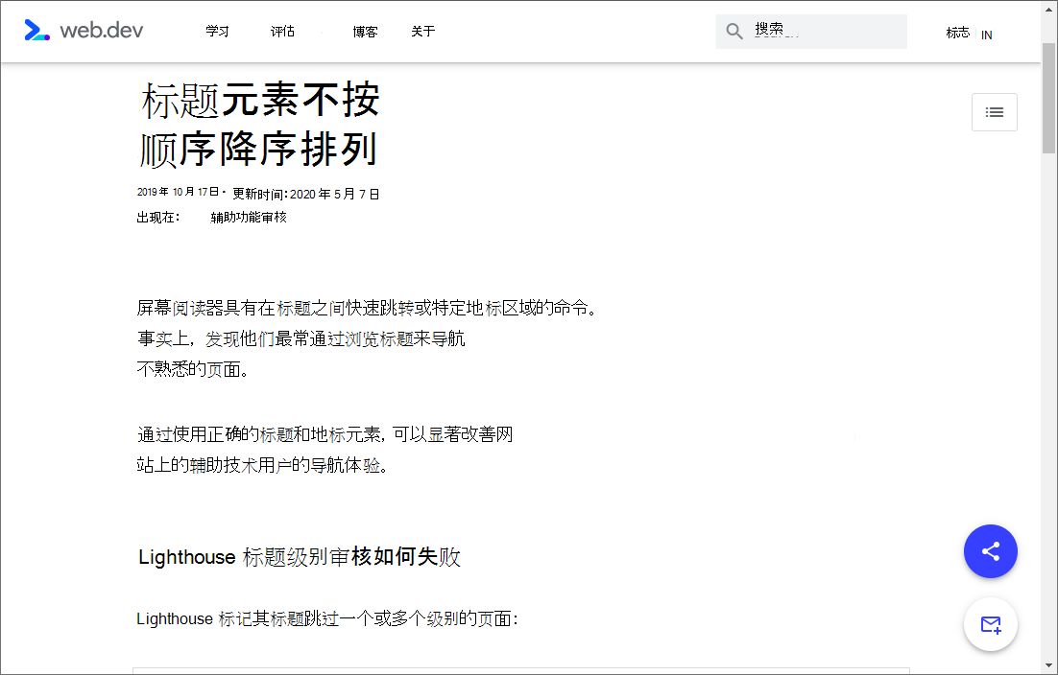The width and height of the screenshot is (1058, 675).
Task: Open the 学习 navigation menu
Action: point(217,31)
